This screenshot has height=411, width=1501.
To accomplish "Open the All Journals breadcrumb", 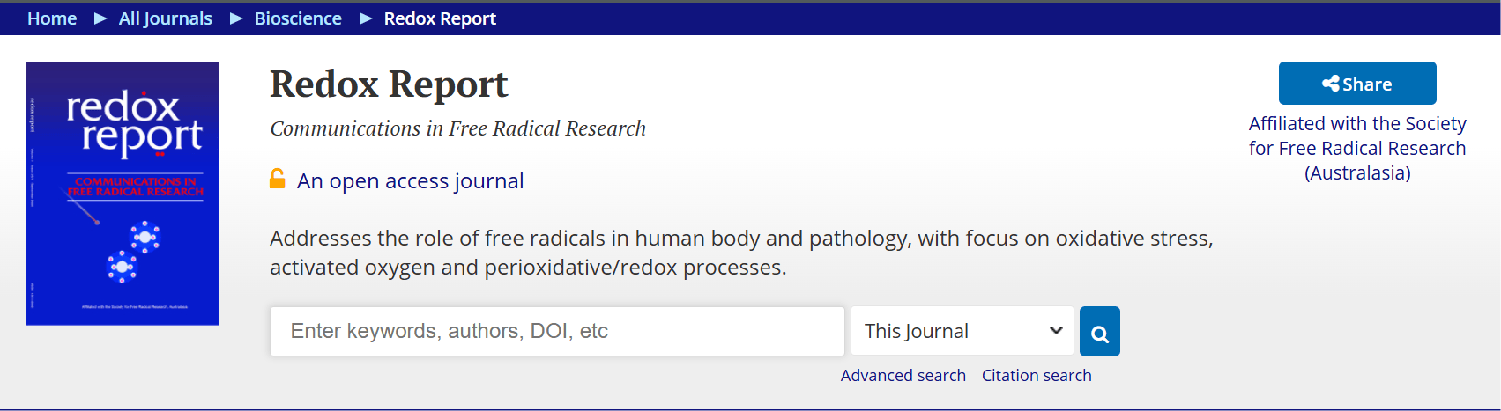I will coord(166,18).
